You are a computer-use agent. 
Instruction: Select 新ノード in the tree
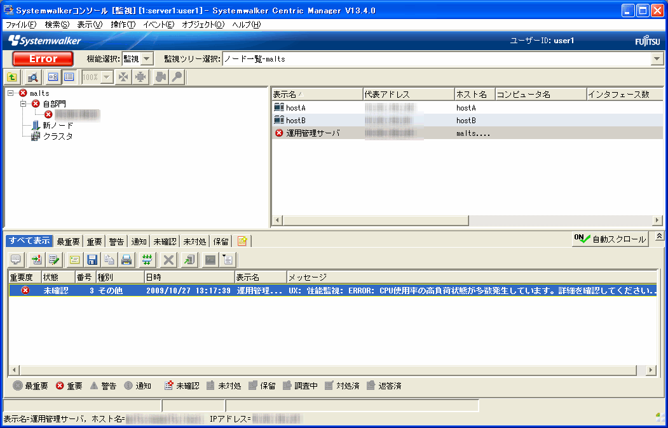pos(58,126)
